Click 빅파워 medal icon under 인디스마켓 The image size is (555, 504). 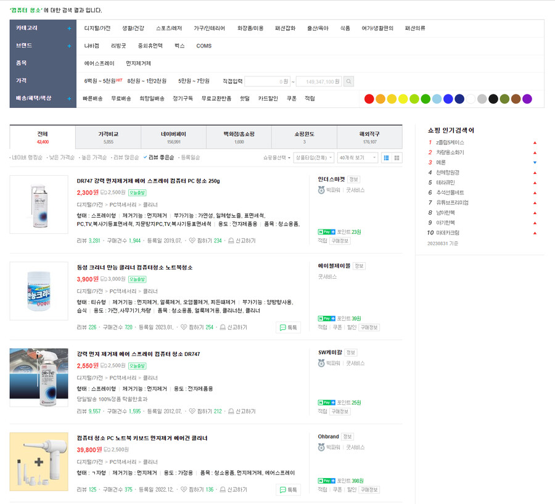(x=321, y=190)
